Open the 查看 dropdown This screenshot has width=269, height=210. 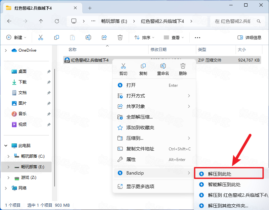174,37
